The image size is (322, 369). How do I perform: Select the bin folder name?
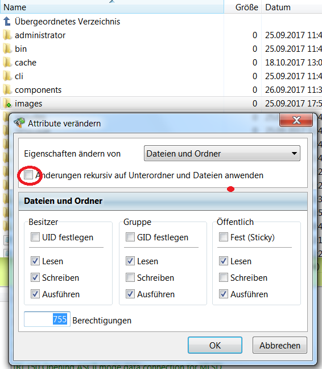[x=20, y=49]
